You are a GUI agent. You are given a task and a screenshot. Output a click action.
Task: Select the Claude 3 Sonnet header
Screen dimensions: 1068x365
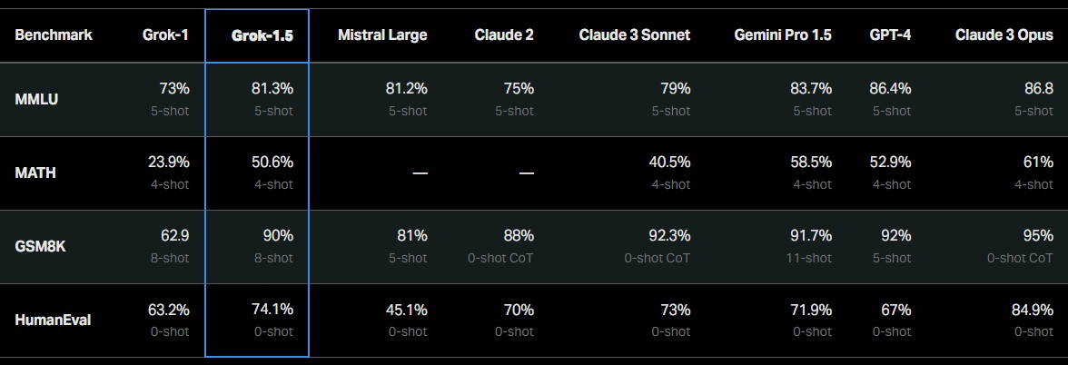tap(634, 35)
